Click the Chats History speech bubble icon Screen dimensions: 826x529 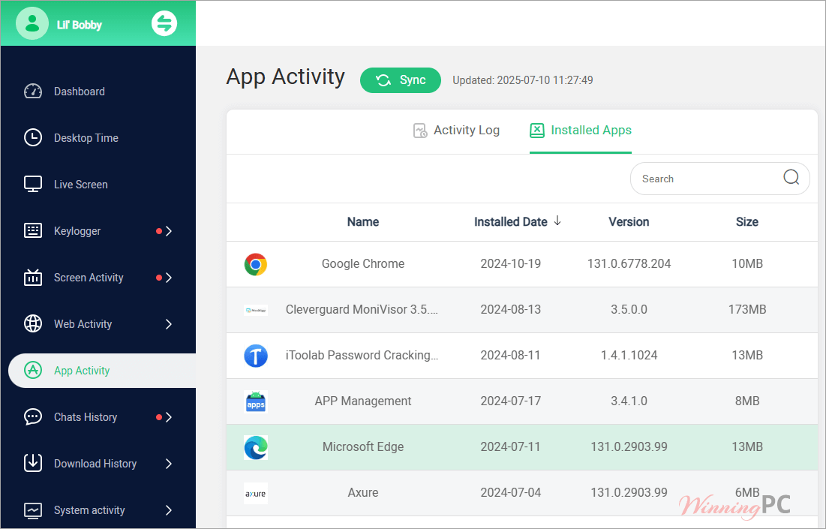(x=33, y=416)
